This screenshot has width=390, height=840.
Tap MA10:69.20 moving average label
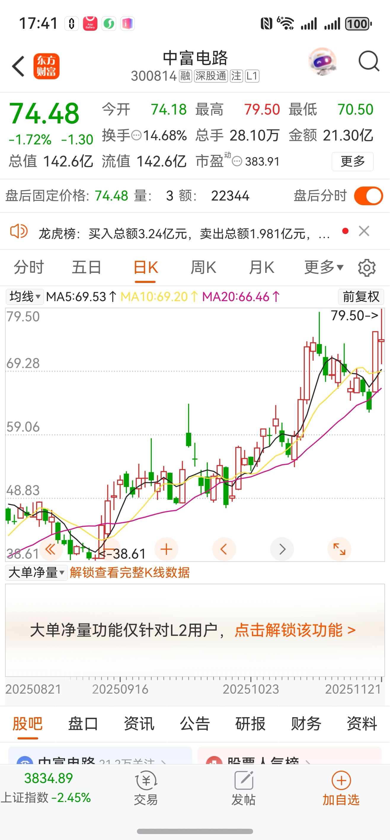coord(159,297)
